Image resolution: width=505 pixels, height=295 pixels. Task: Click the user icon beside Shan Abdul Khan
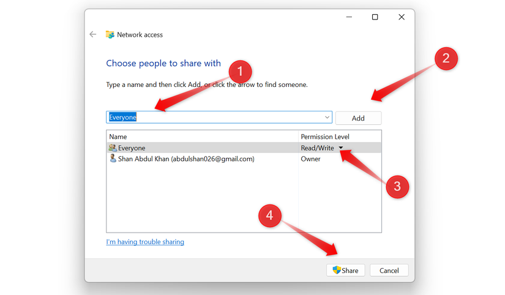coord(113,159)
